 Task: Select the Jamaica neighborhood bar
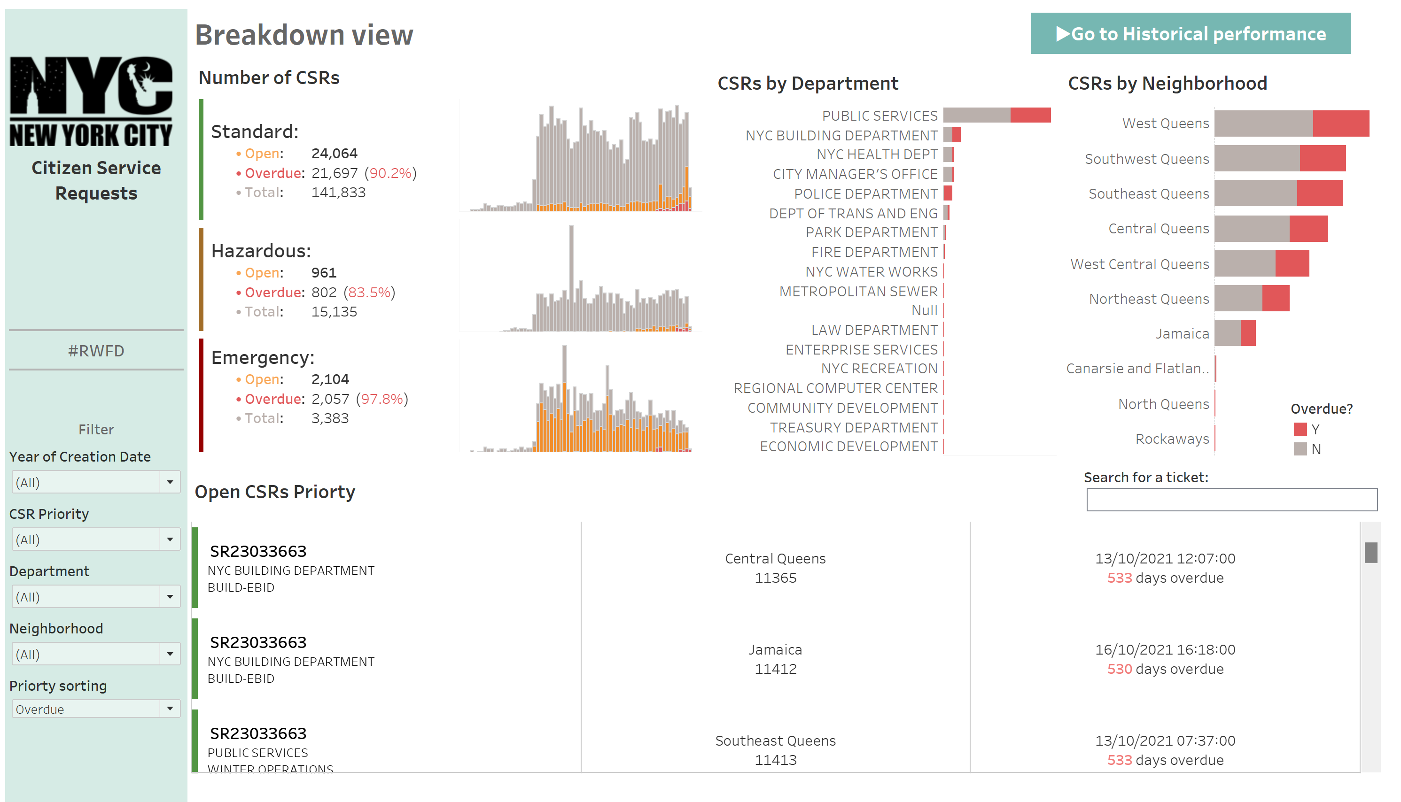point(1235,333)
